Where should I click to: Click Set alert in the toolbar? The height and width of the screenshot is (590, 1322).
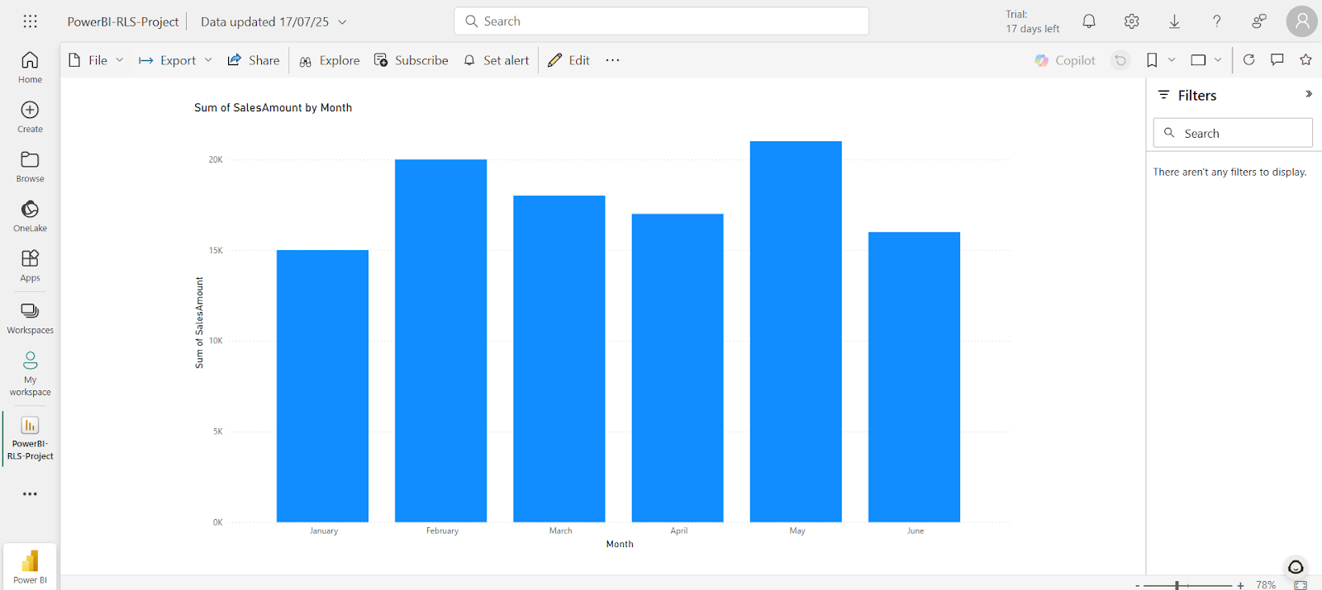point(496,60)
